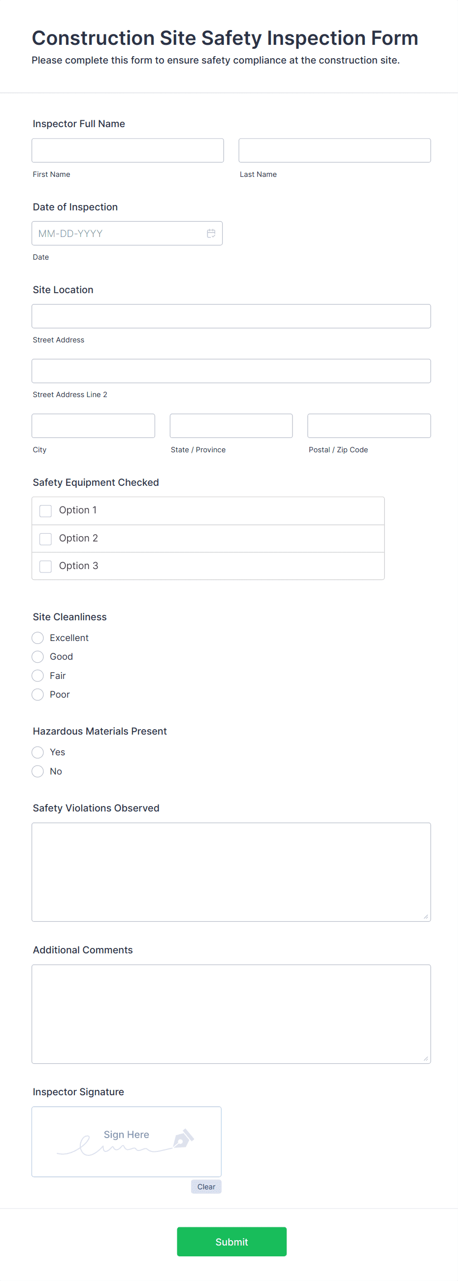
Task: Click the Street Address field under Site Location
Action: coord(231,316)
